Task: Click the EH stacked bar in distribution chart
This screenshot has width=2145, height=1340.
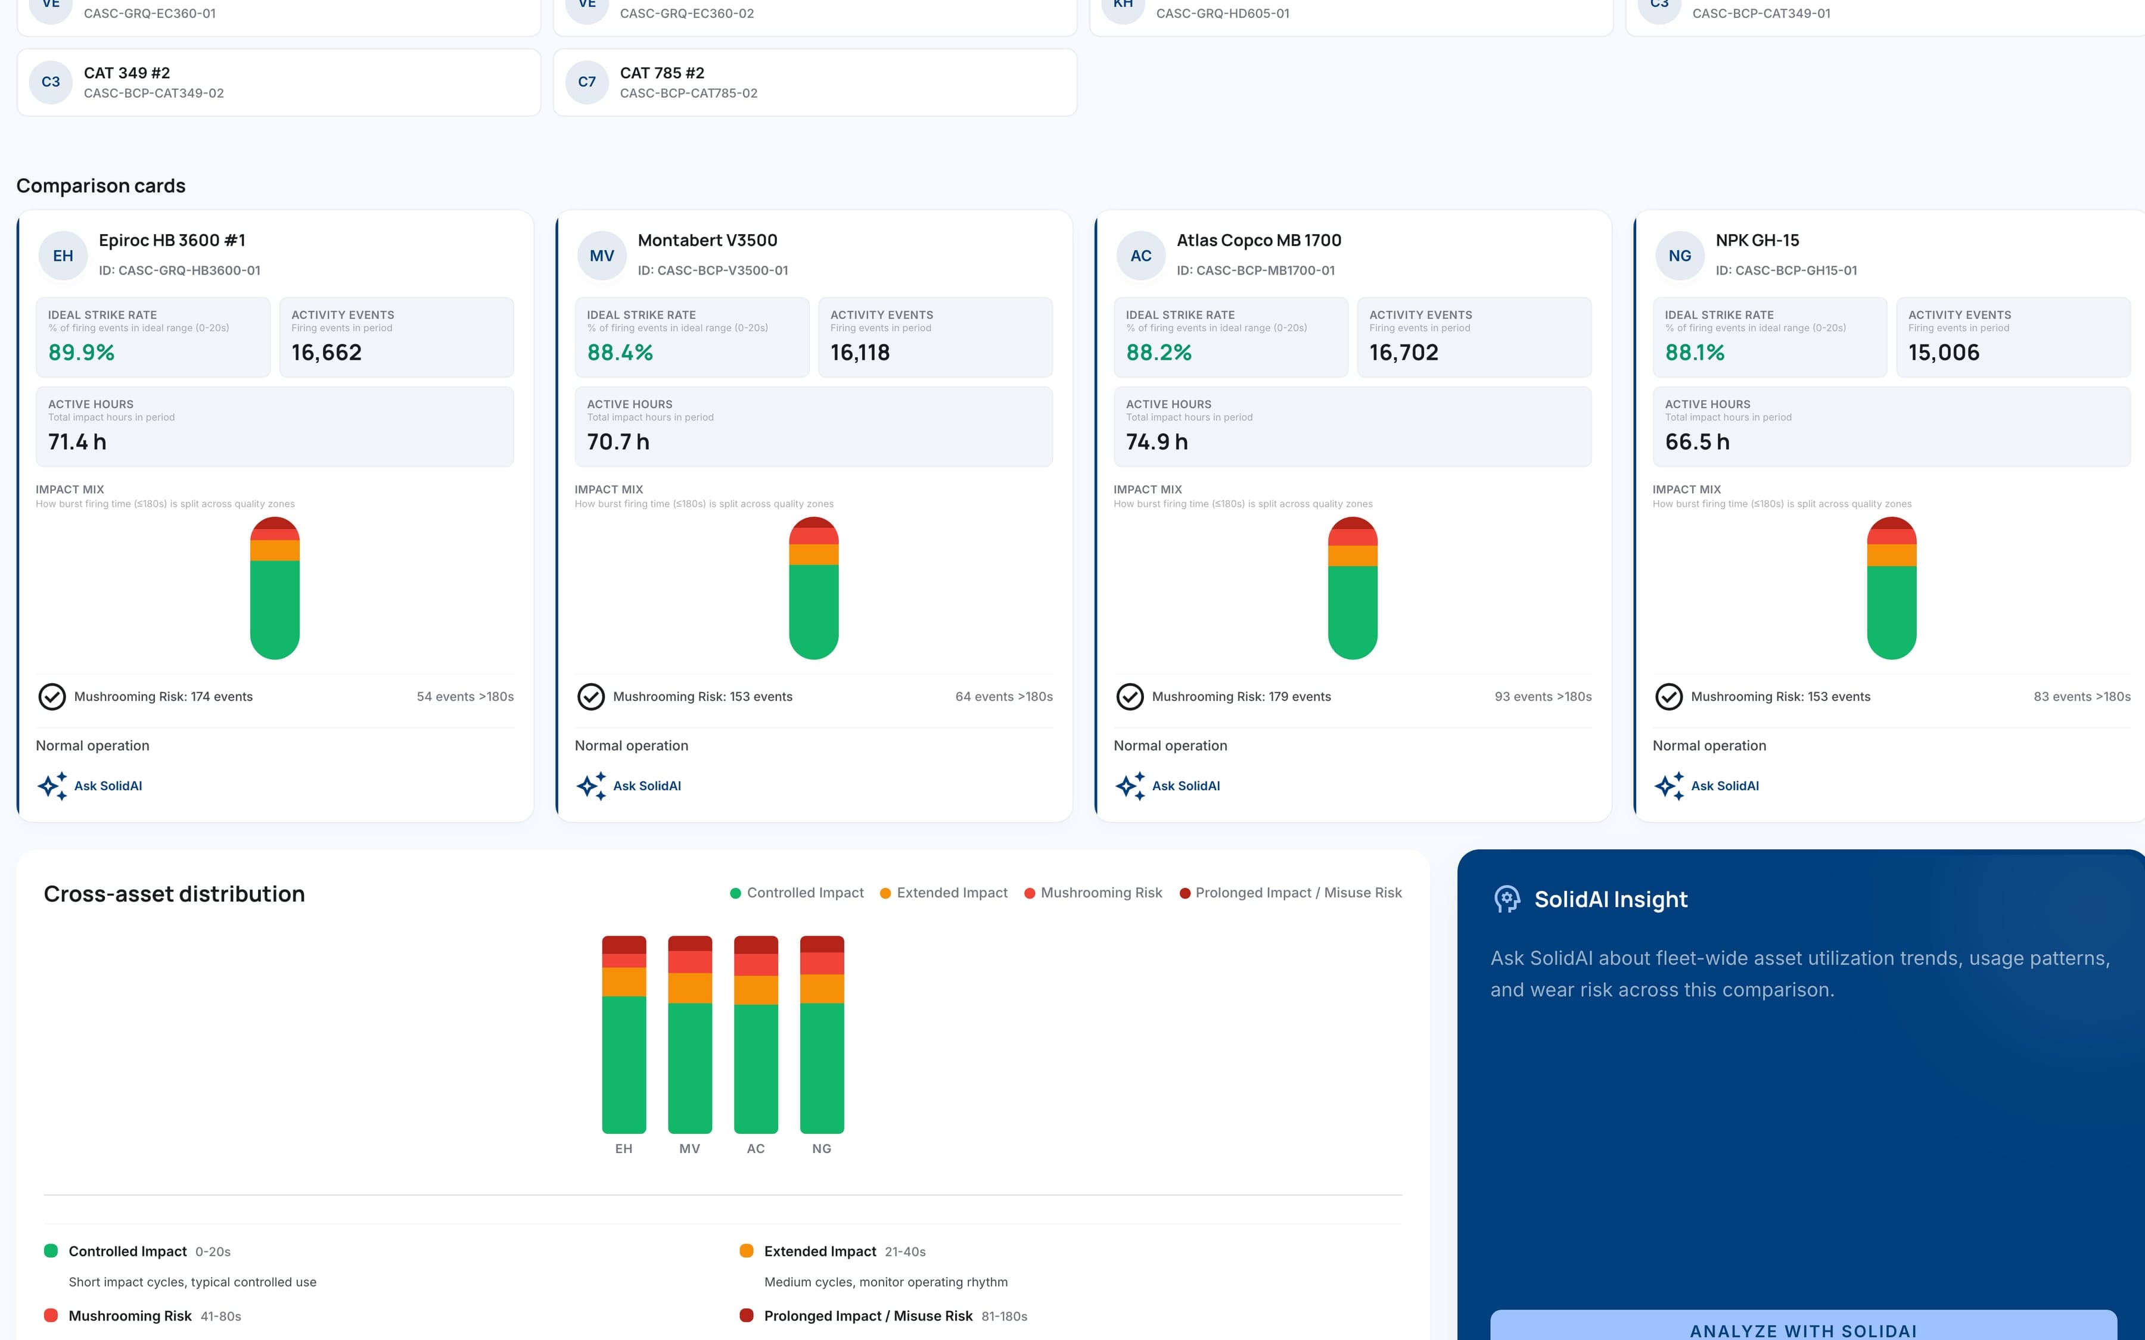Action: (x=624, y=1034)
